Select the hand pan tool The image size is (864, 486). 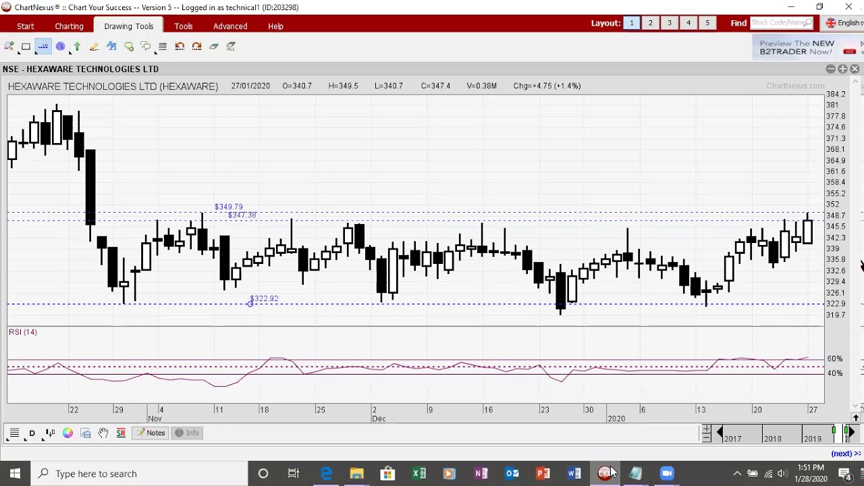[103, 433]
